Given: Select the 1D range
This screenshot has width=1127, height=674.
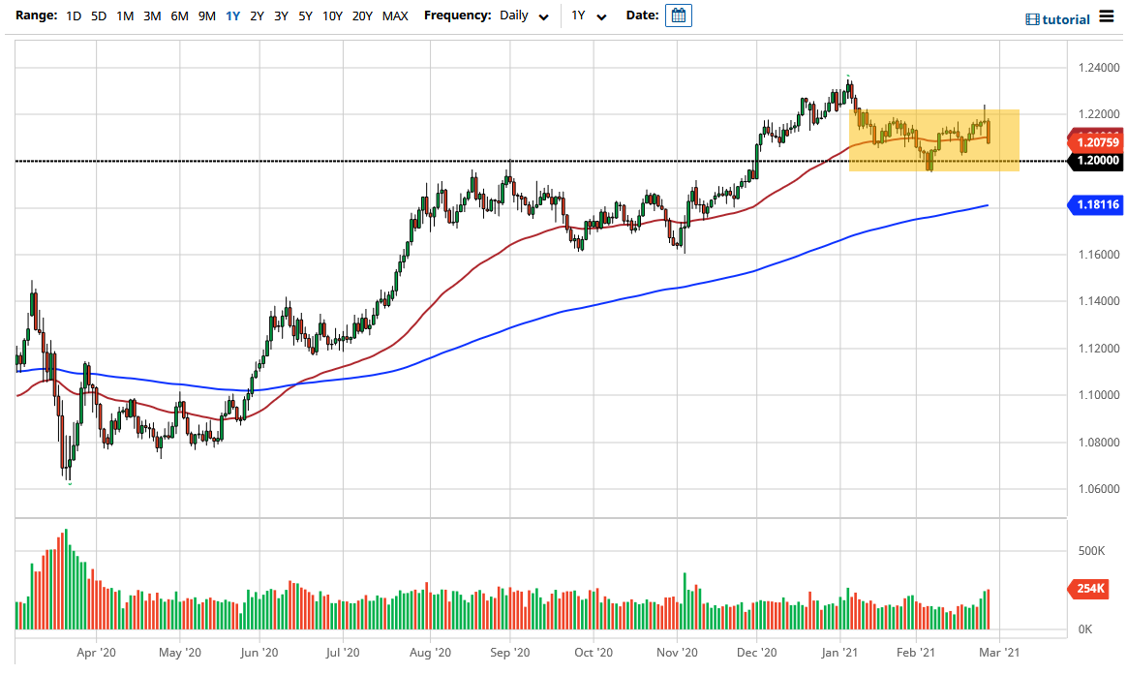Looking at the screenshot, I should coord(74,15).
